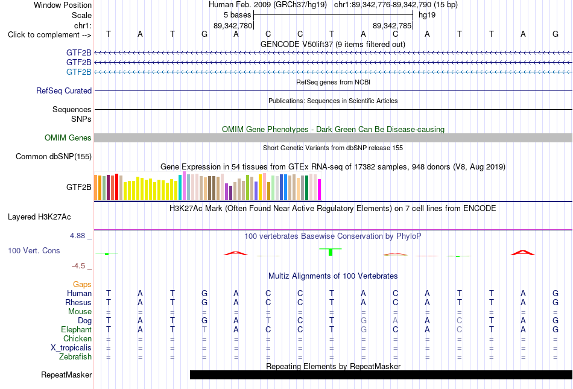Click the magenta bar ending the GTEx chart
573x389 pixels.
[x=320, y=189]
